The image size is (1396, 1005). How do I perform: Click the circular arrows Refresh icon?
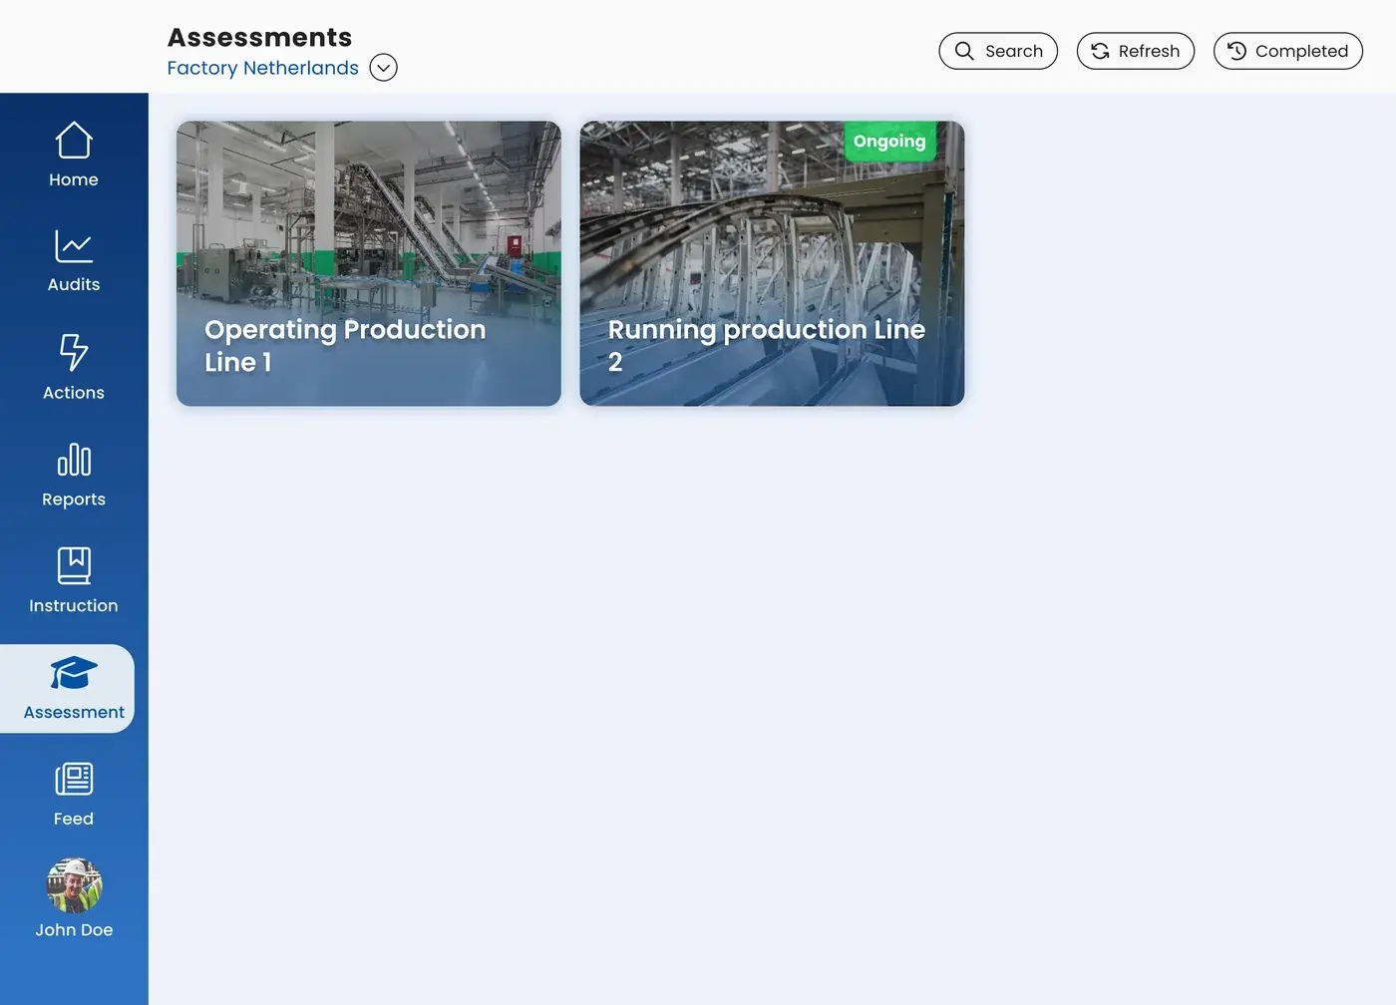(1100, 51)
